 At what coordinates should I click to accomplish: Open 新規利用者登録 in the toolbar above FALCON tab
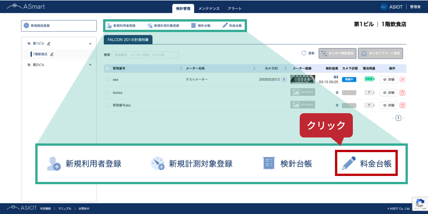coord(121,26)
